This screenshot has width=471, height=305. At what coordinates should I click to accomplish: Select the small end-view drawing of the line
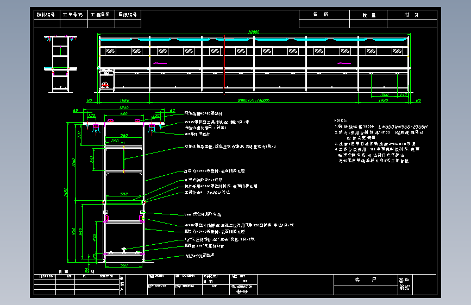pos(60,64)
